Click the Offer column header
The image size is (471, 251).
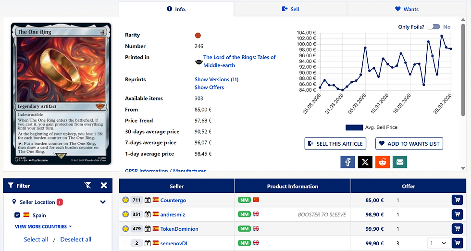[409, 186]
